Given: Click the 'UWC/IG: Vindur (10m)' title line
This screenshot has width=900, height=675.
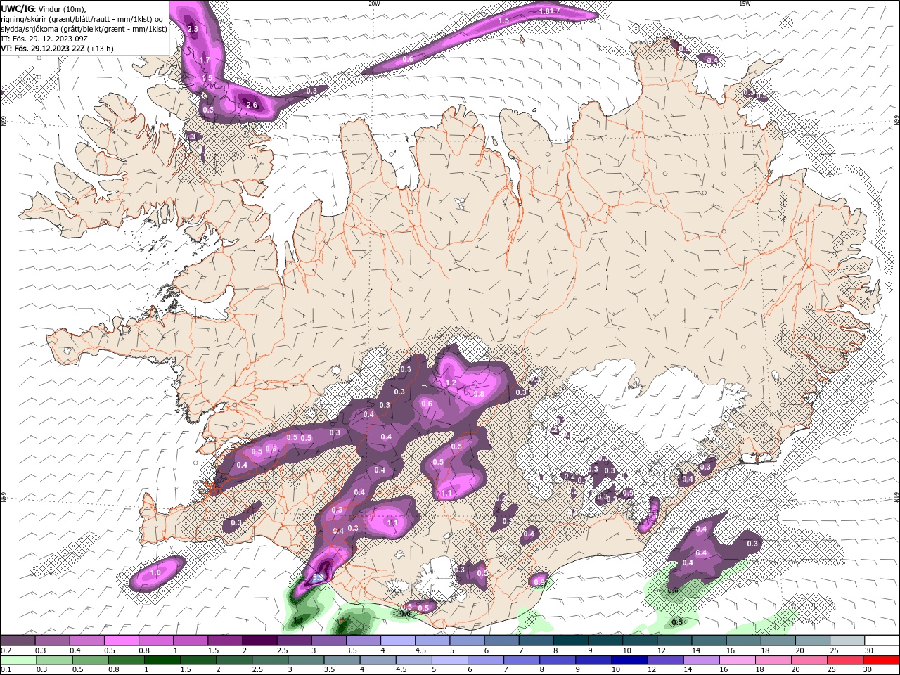Looking at the screenshot, I should 44,8.
